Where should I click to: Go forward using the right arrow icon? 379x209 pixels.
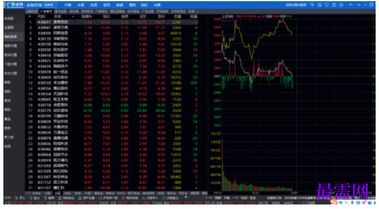(x=358, y=5)
